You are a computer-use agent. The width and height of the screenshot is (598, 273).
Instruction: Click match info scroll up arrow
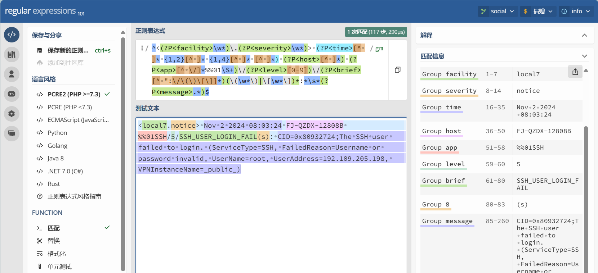click(x=586, y=70)
